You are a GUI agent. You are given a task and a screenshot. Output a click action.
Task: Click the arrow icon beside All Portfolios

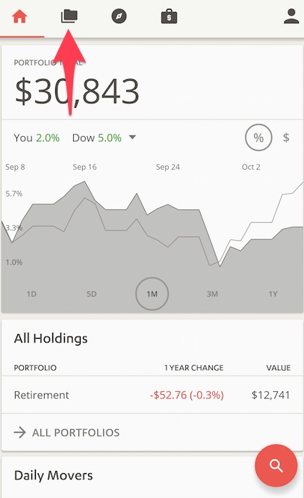point(19,432)
